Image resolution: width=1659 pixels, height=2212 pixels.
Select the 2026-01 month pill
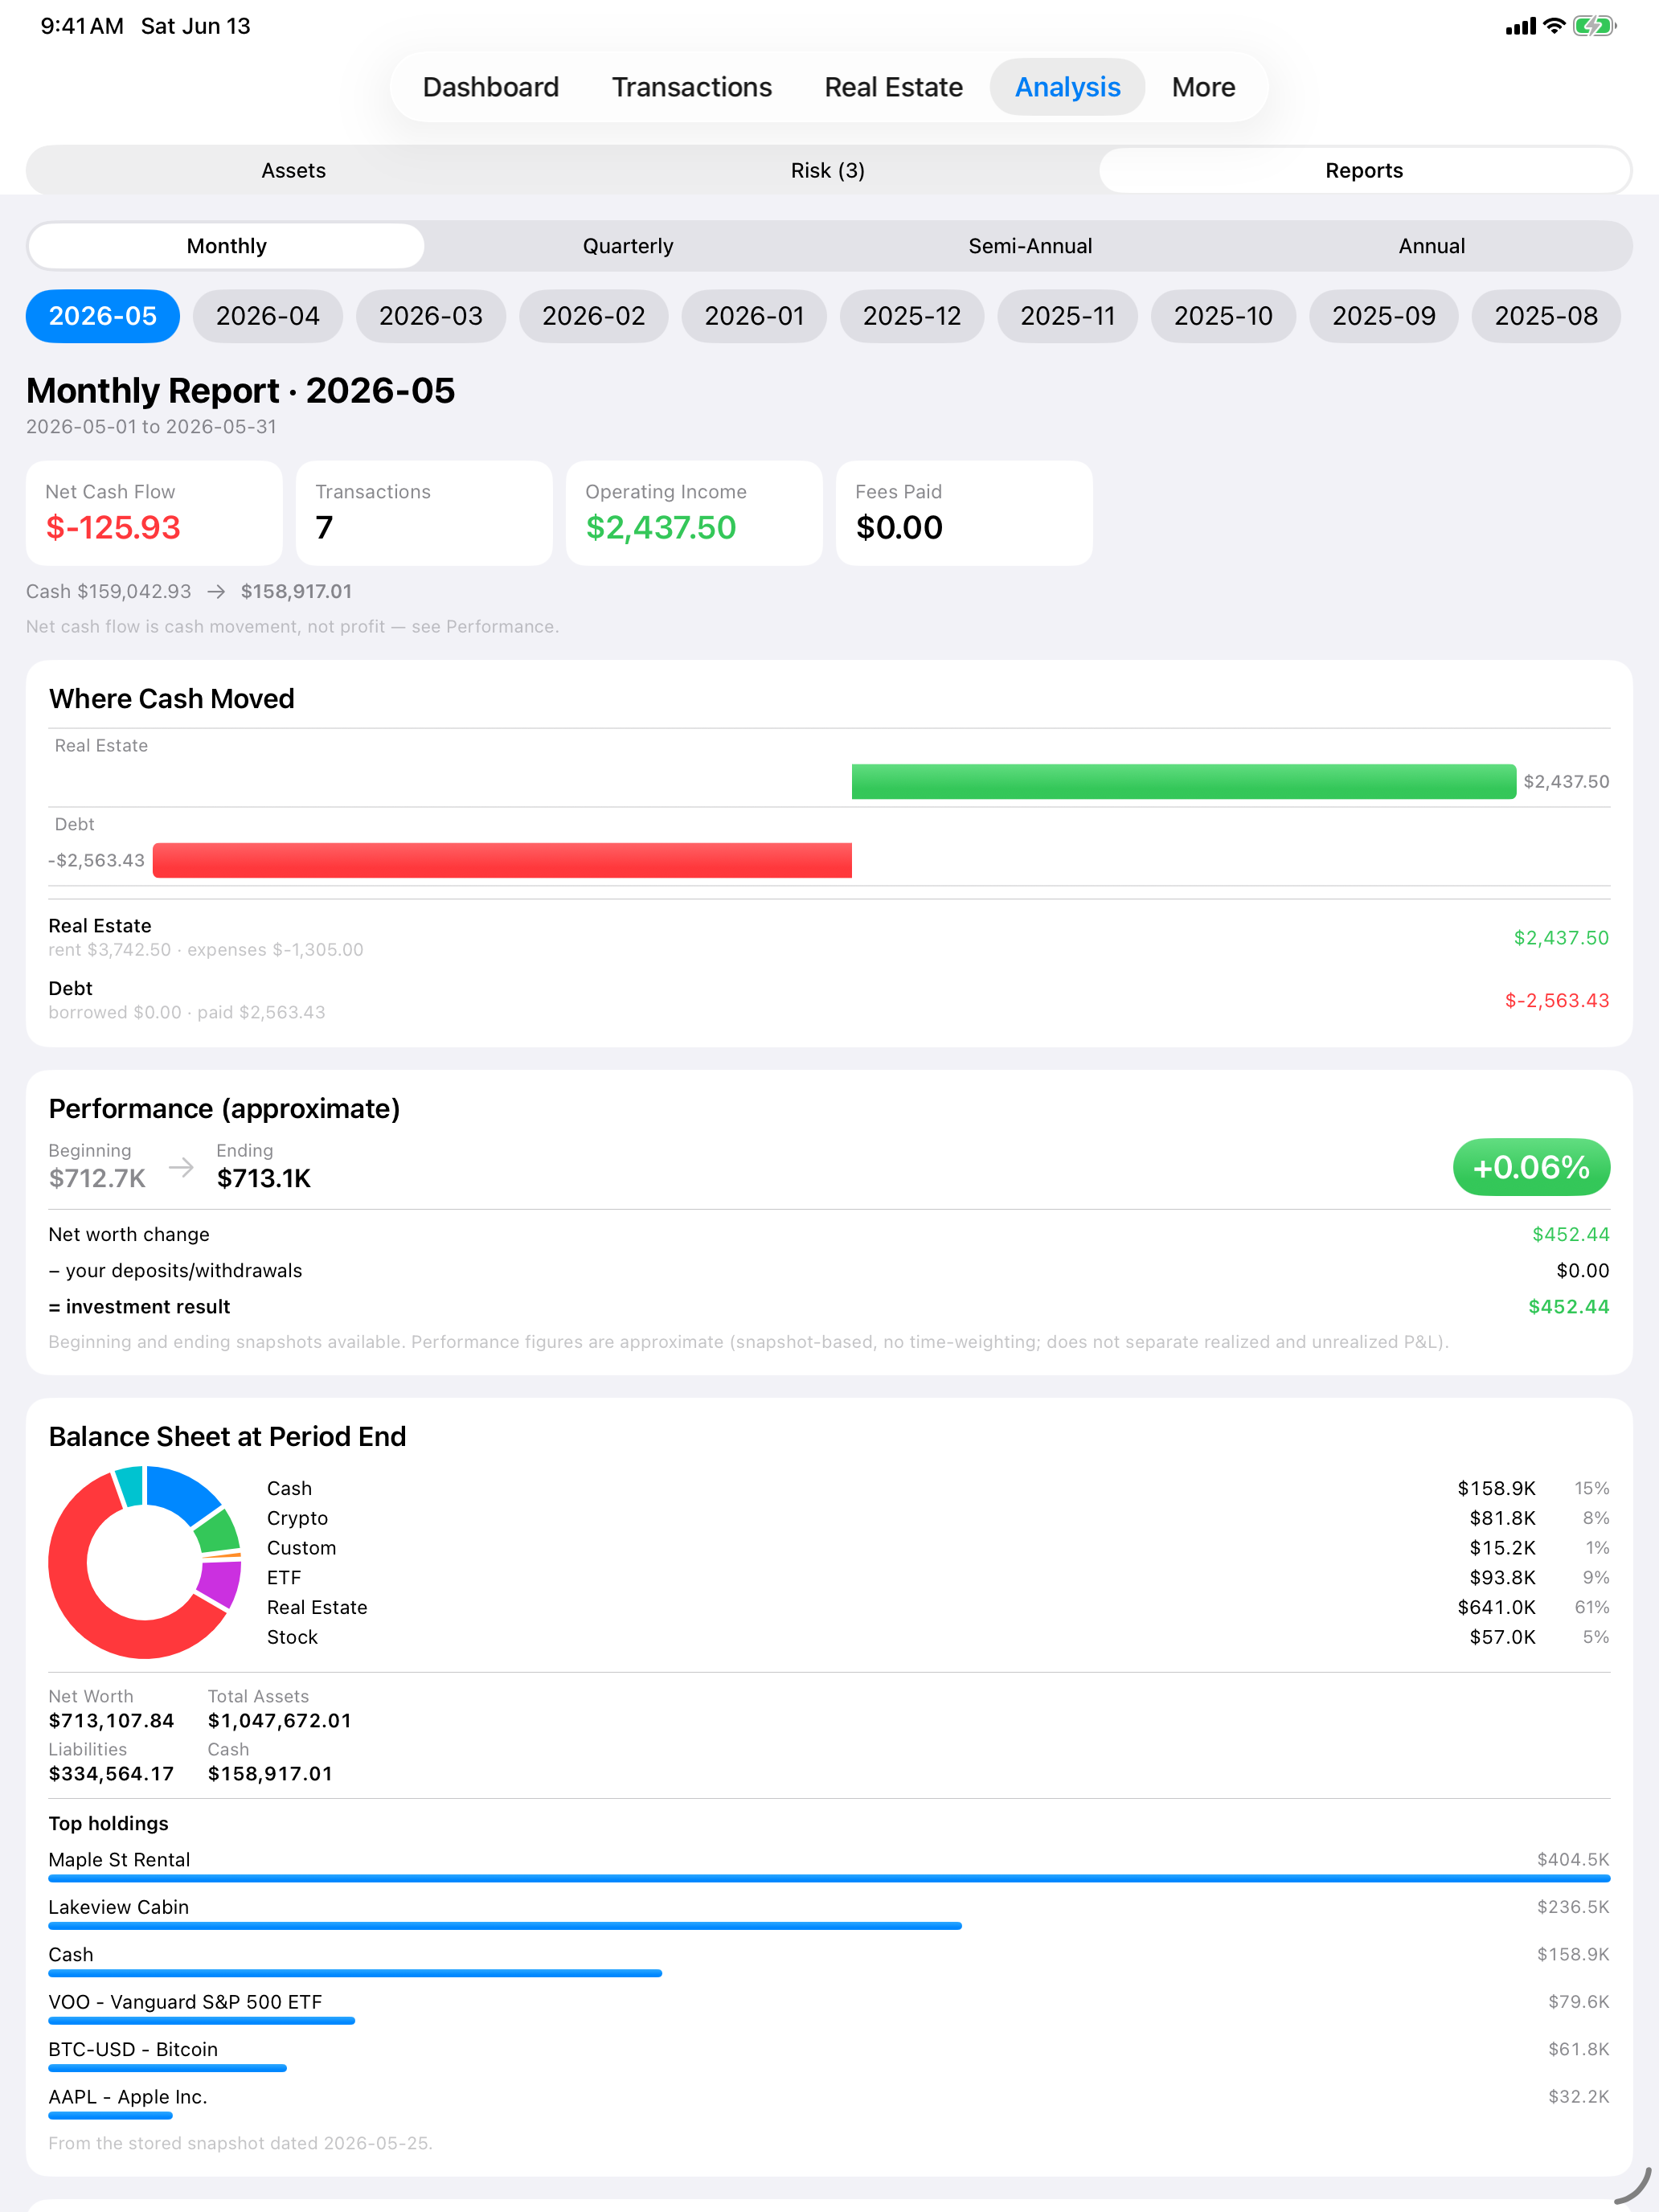tap(754, 316)
